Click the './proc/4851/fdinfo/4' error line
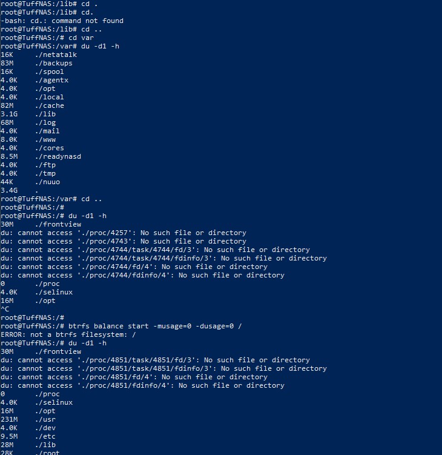This screenshot has height=455, width=442. click(x=142, y=385)
